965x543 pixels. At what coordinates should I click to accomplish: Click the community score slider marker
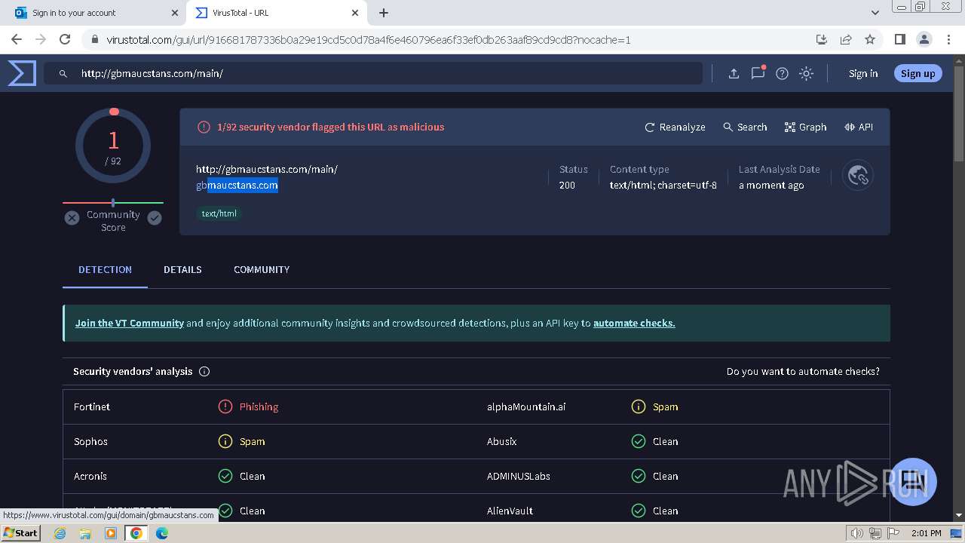click(x=113, y=202)
